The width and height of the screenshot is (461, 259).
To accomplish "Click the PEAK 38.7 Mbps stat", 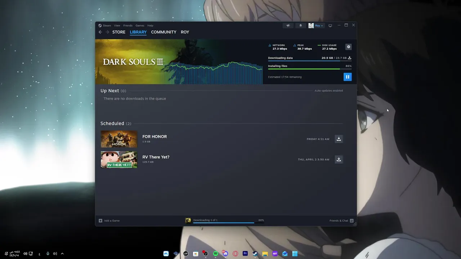I will pyautogui.click(x=303, y=47).
